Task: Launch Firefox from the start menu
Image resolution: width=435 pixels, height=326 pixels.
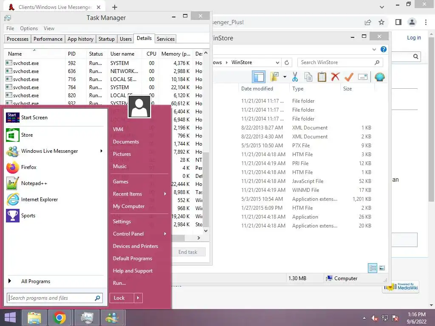Action: (56, 167)
